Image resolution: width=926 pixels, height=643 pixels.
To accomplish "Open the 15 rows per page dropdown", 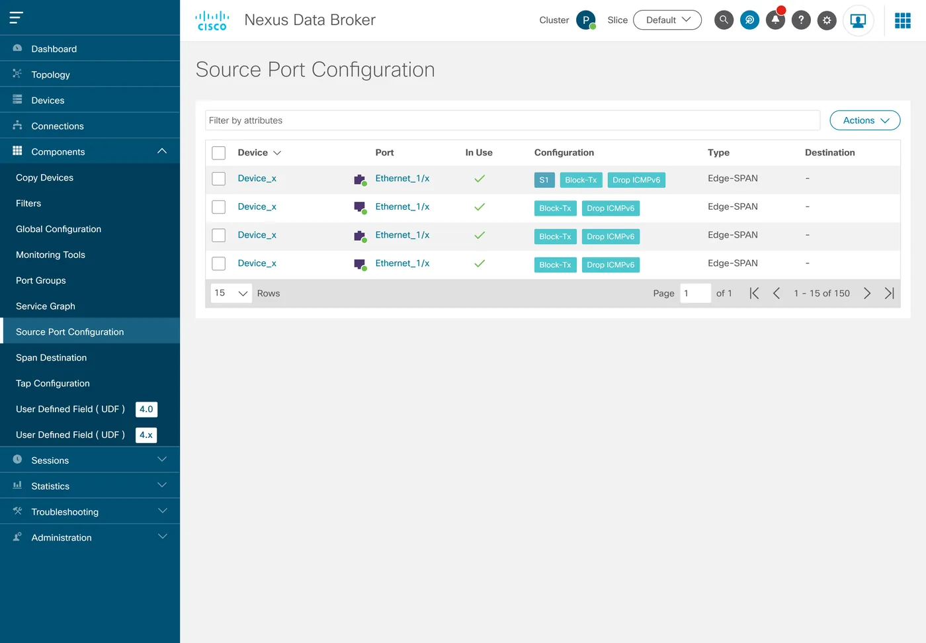I will (231, 293).
